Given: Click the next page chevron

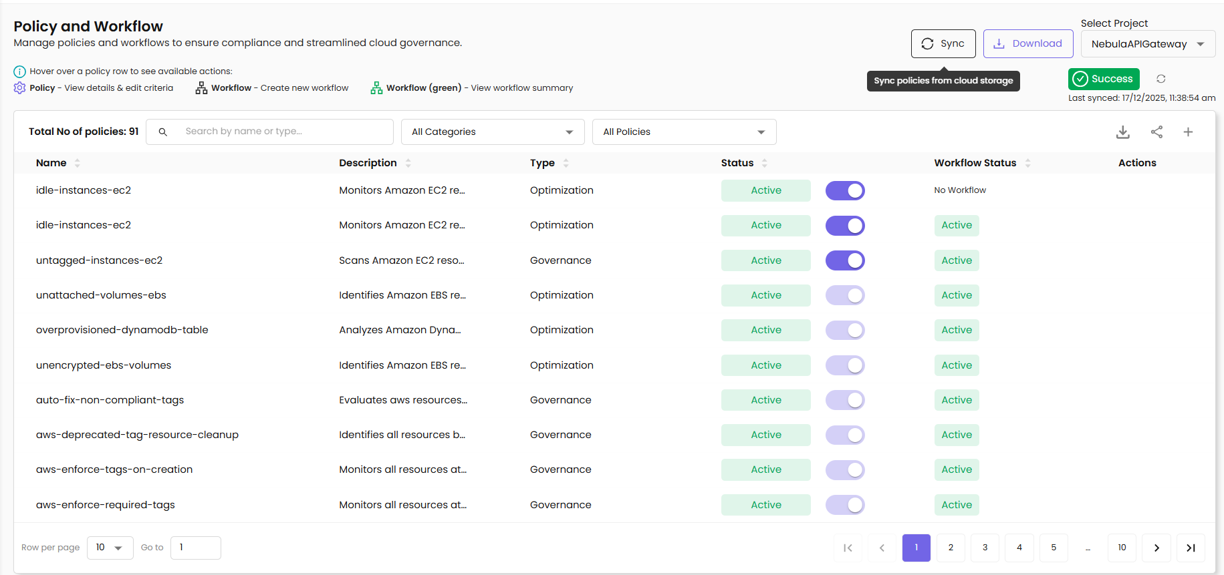Looking at the screenshot, I should 1156,548.
